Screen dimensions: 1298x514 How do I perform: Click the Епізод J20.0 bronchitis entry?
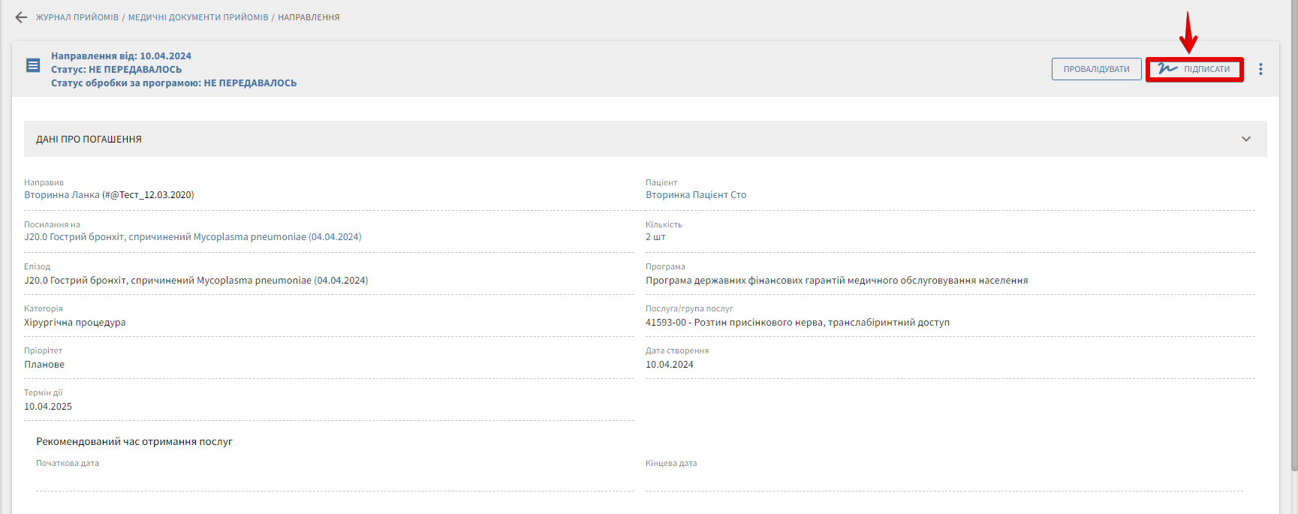(196, 281)
